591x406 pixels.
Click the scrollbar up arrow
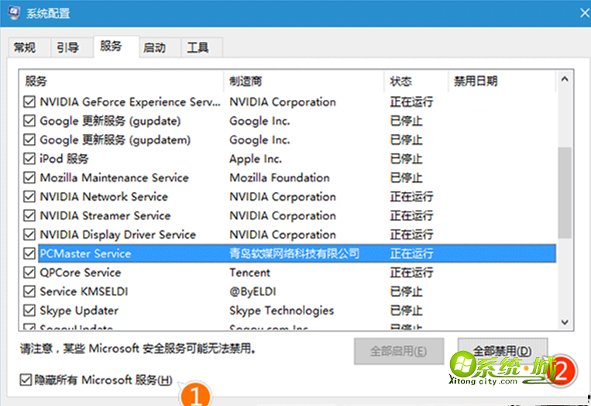point(565,79)
